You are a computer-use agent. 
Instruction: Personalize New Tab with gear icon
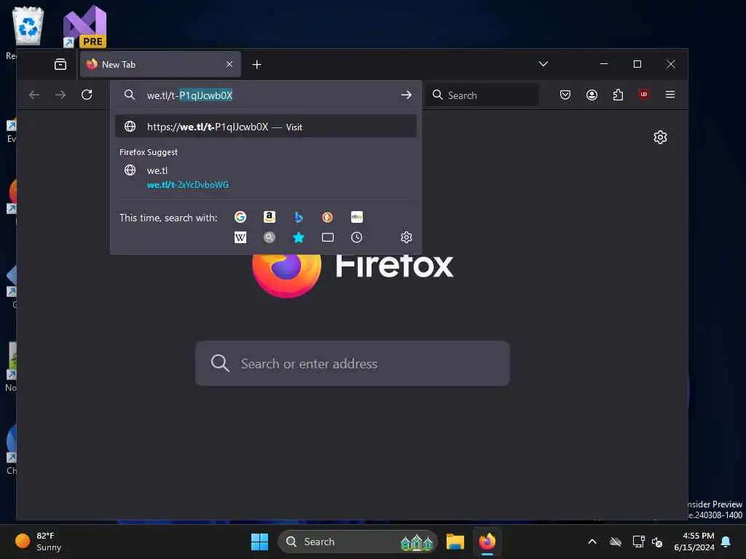(x=660, y=138)
